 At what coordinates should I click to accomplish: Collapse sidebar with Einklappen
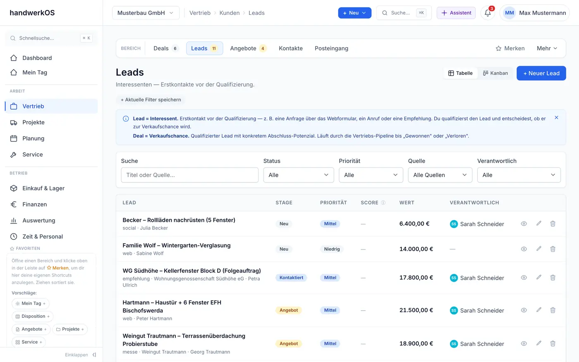pyautogui.click(x=81, y=355)
